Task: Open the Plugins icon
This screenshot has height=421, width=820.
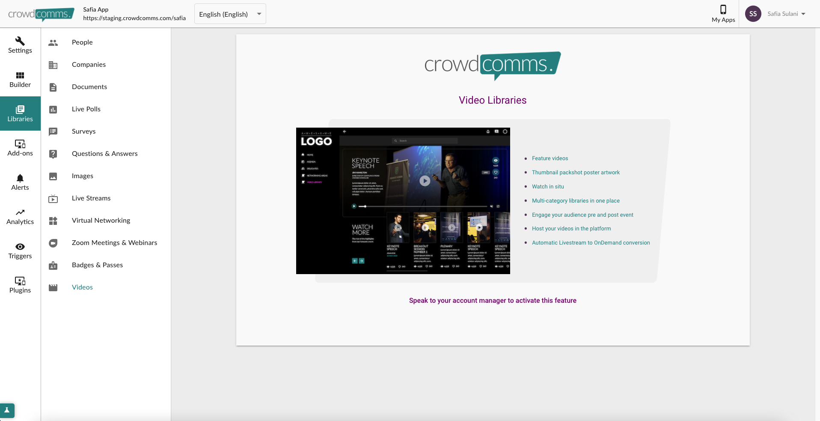Action: pyautogui.click(x=20, y=281)
